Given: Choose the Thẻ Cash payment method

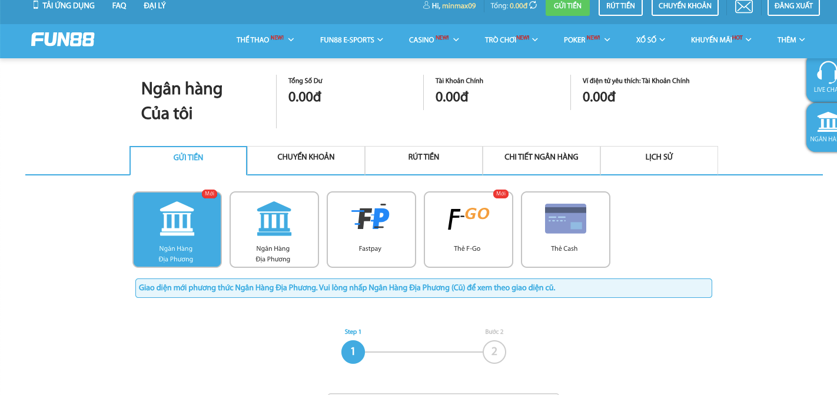Looking at the screenshot, I should coord(566,230).
